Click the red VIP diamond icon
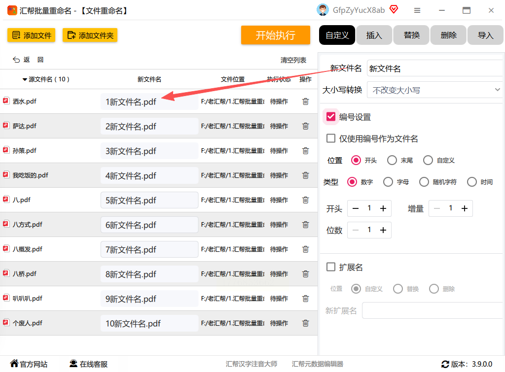This screenshot has height=372, width=505. pyautogui.click(x=394, y=9)
